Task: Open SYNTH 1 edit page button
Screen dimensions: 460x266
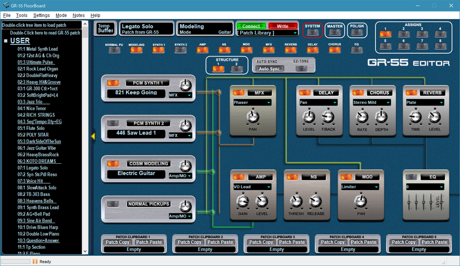Action: 159,50
